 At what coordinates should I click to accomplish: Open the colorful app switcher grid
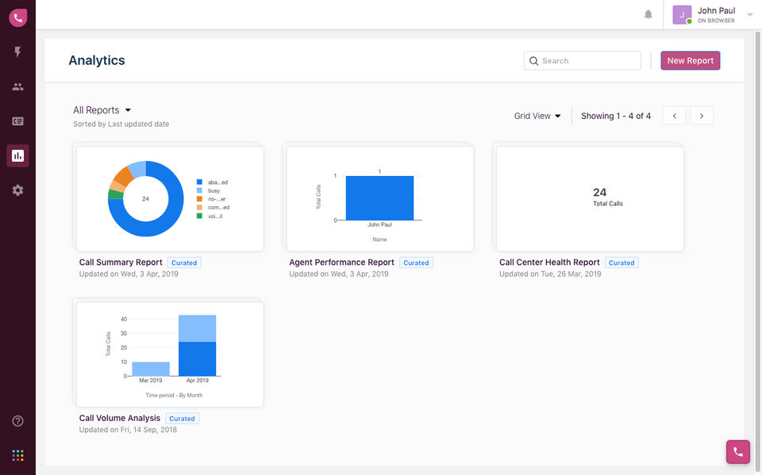[17, 455]
